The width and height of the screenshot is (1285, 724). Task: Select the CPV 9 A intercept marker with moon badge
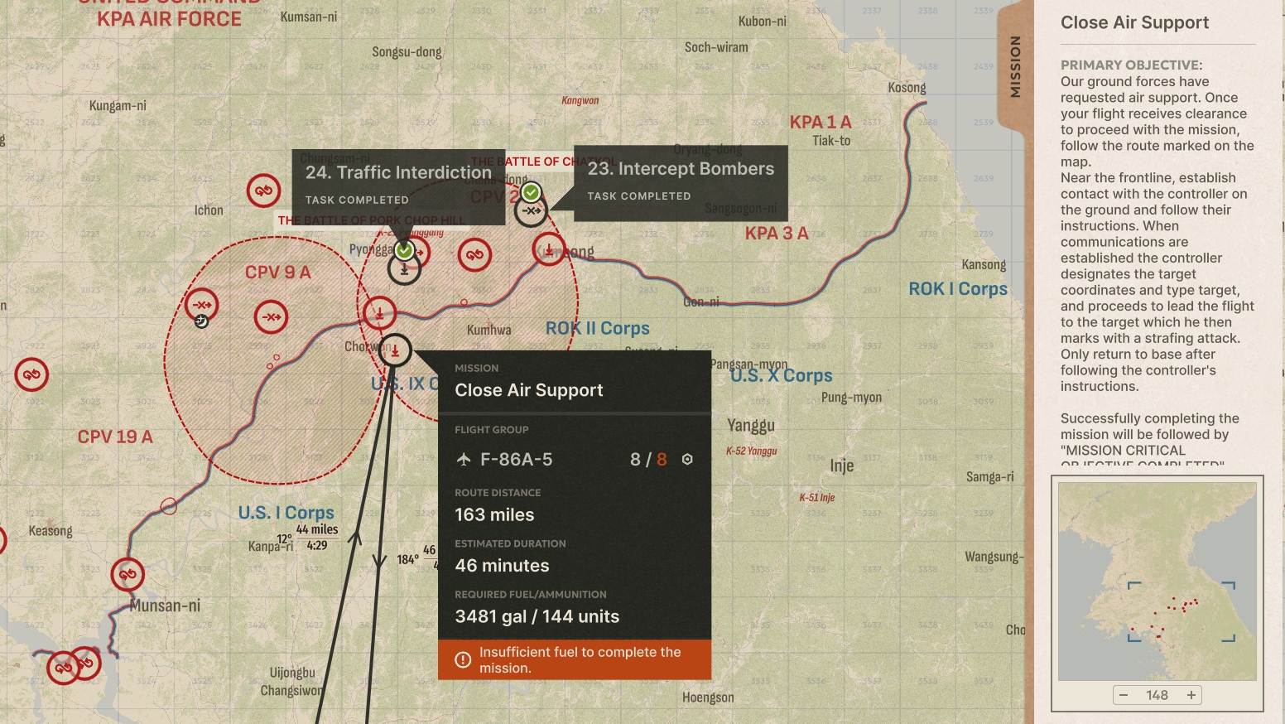[x=201, y=305]
